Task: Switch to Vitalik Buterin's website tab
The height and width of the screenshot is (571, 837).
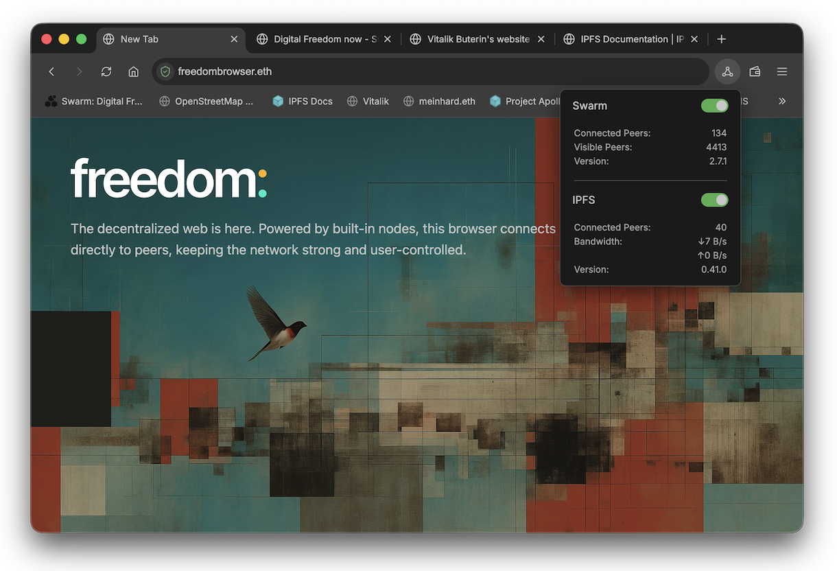Action: coord(478,39)
